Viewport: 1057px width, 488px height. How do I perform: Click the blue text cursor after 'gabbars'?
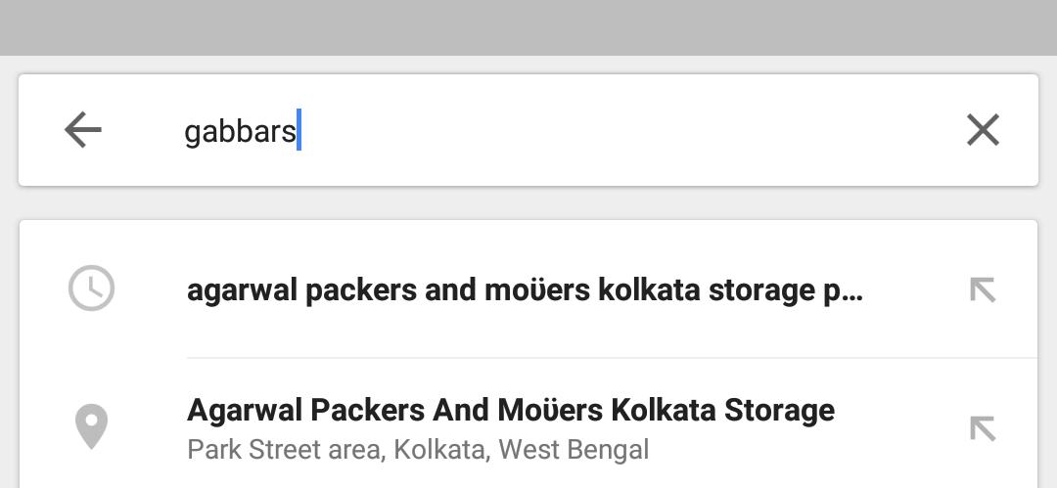pos(299,129)
